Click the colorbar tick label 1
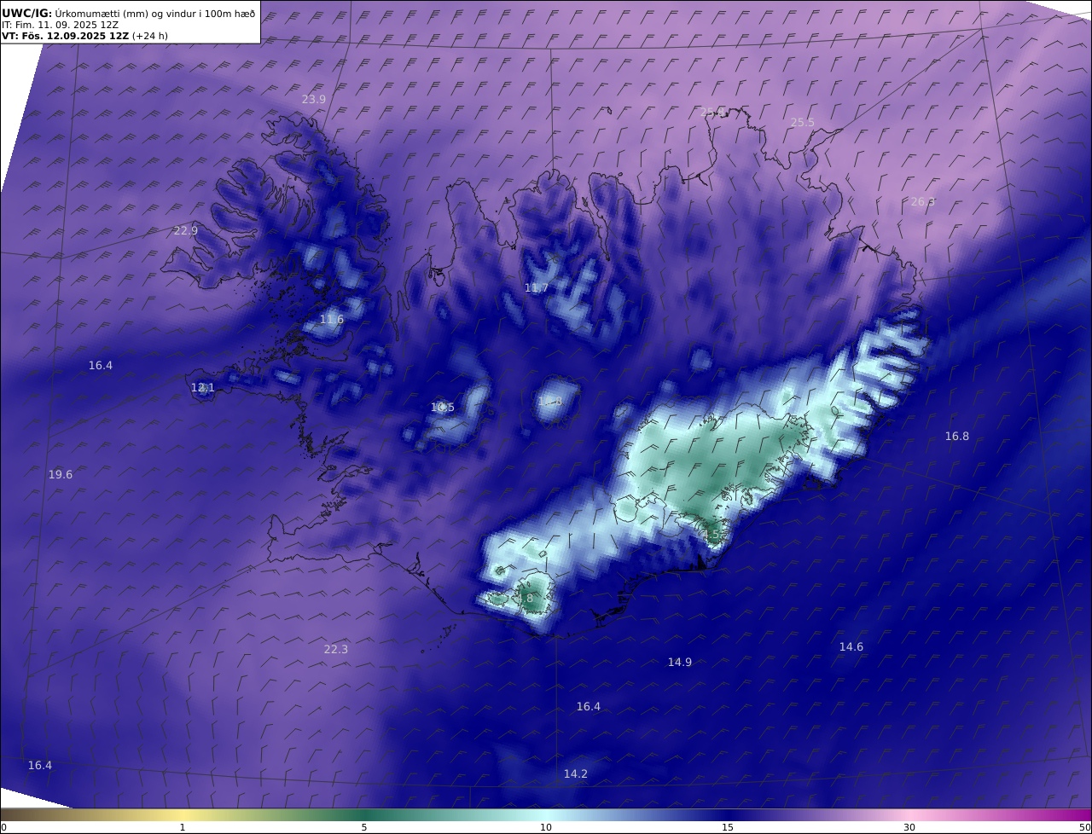Image resolution: width=1092 pixels, height=834 pixels. click(183, 827)
